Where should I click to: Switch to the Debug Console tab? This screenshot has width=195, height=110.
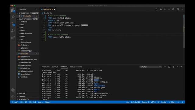pos(76,67)
